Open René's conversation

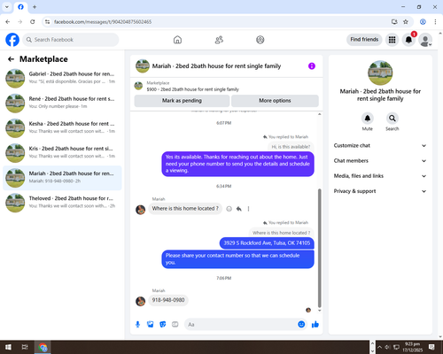click(x=62, y=104)
